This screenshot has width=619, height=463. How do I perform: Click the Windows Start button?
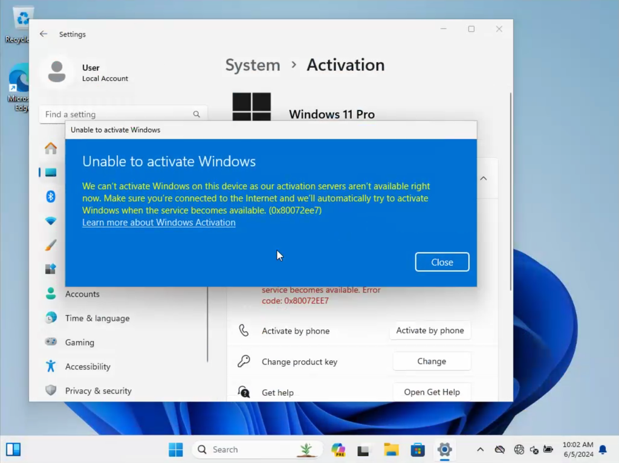(176, 450)
